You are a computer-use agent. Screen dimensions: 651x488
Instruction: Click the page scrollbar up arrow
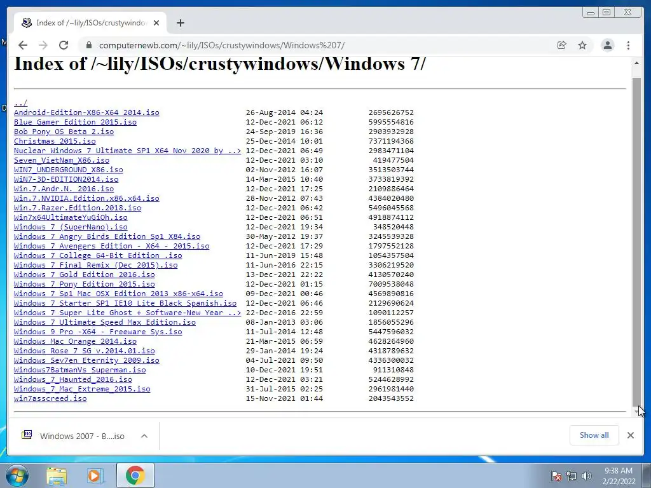tap(636, 63)
